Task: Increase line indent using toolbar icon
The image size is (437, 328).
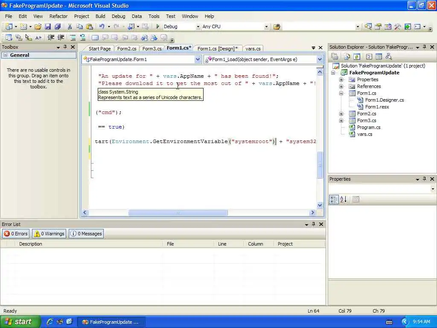Action: click(61, 38)
